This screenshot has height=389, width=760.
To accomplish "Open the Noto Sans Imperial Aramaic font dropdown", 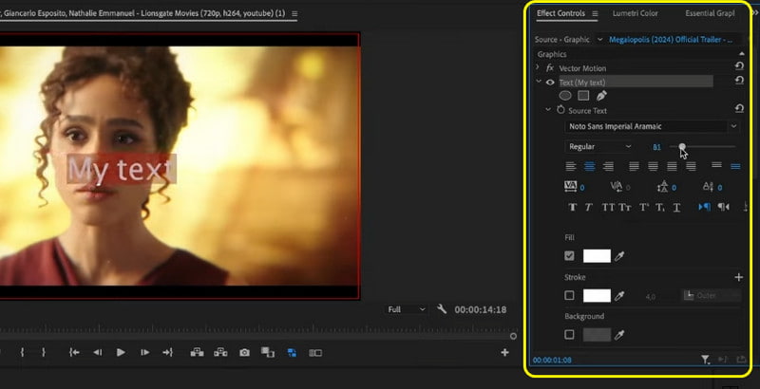I will pos(652,126).
